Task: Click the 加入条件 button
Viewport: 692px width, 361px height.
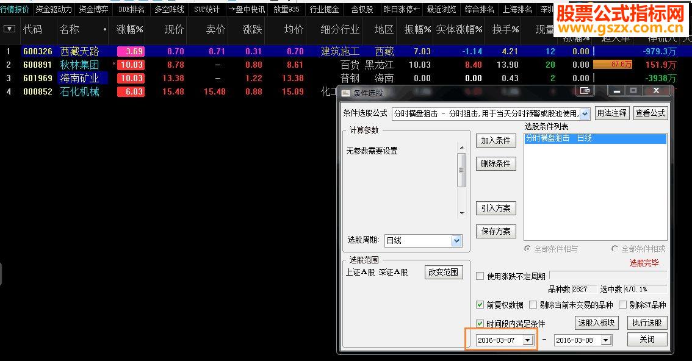Action: (496, 140)
